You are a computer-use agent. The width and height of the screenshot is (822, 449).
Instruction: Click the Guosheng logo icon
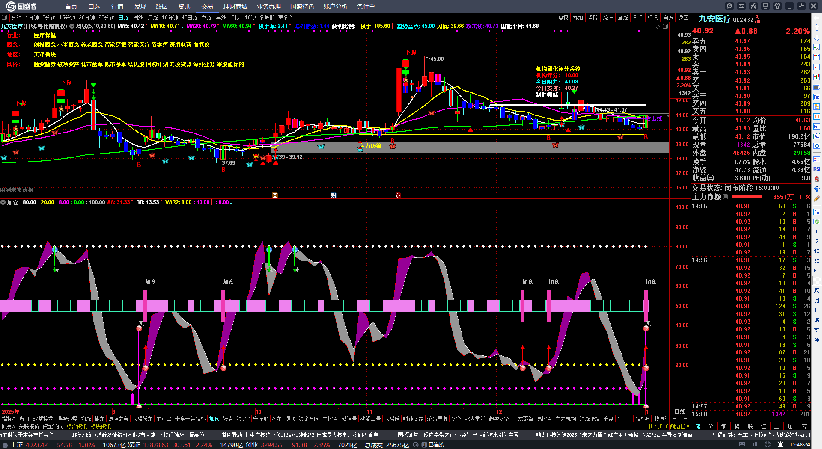click(x=11, y=6)
